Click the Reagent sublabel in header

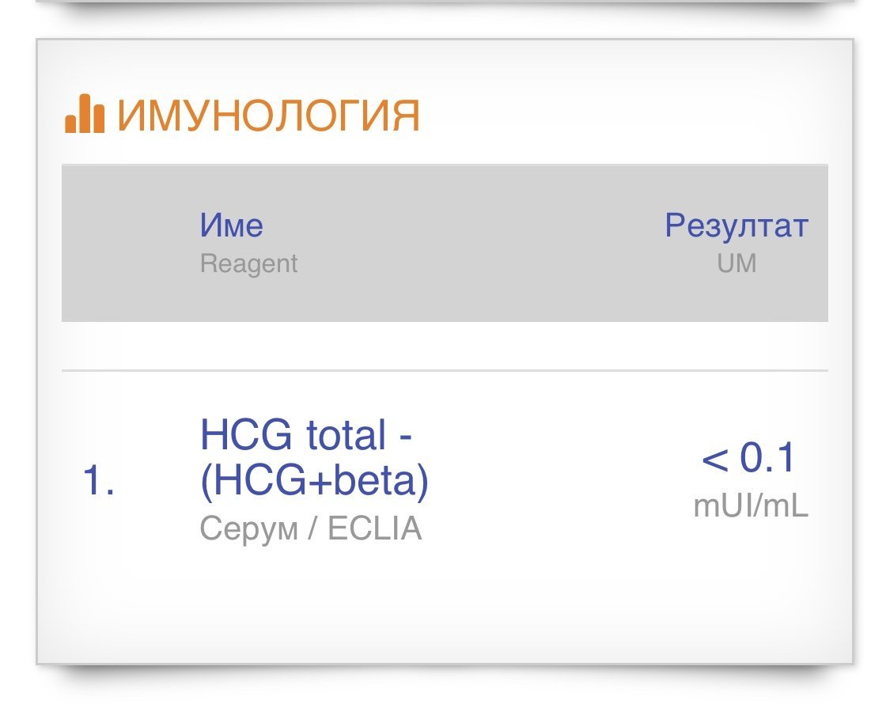[248, 263]
